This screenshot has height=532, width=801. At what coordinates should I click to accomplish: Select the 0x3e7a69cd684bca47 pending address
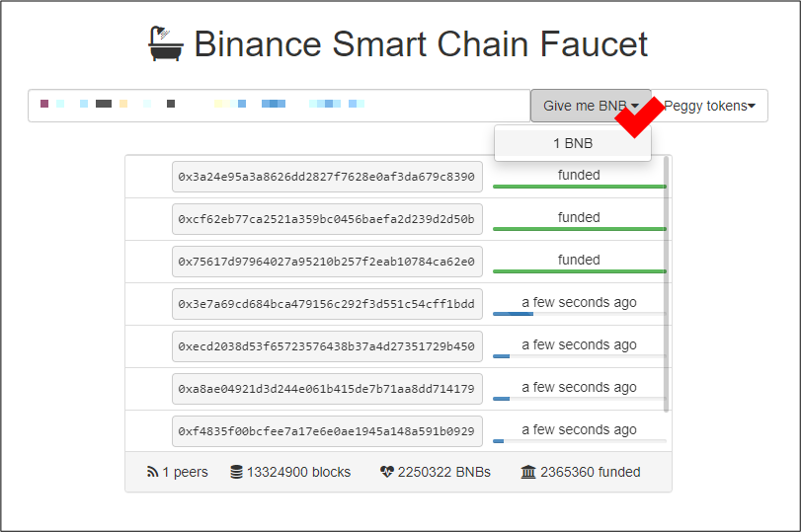tap(327, 304)
